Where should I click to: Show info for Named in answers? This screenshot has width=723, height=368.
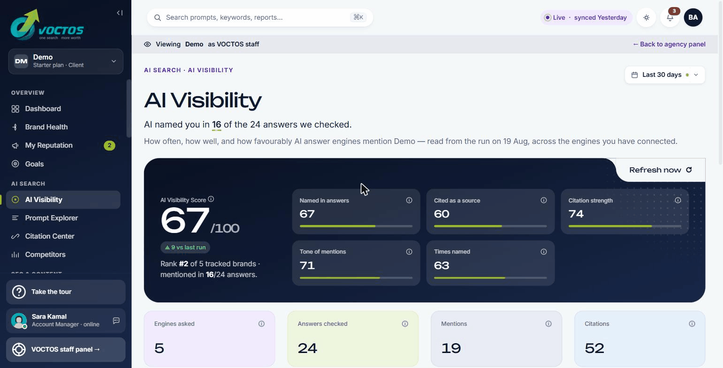[x=409, y=200]
